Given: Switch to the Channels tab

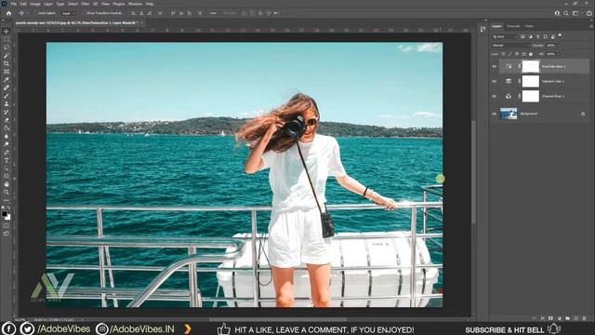Looking at the screenshot, I should (x=513, y=26).
